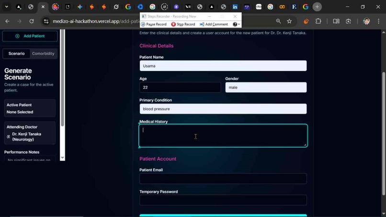Click the Temporary Password input field
Image resolution: width=386 pixels, height=217 pixels.
(223, 200)
